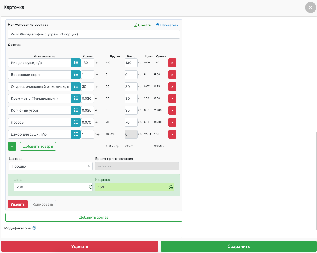Open ingredient list for Рис для суши
The image size is (317, 253).
click(x=76, y=63)
